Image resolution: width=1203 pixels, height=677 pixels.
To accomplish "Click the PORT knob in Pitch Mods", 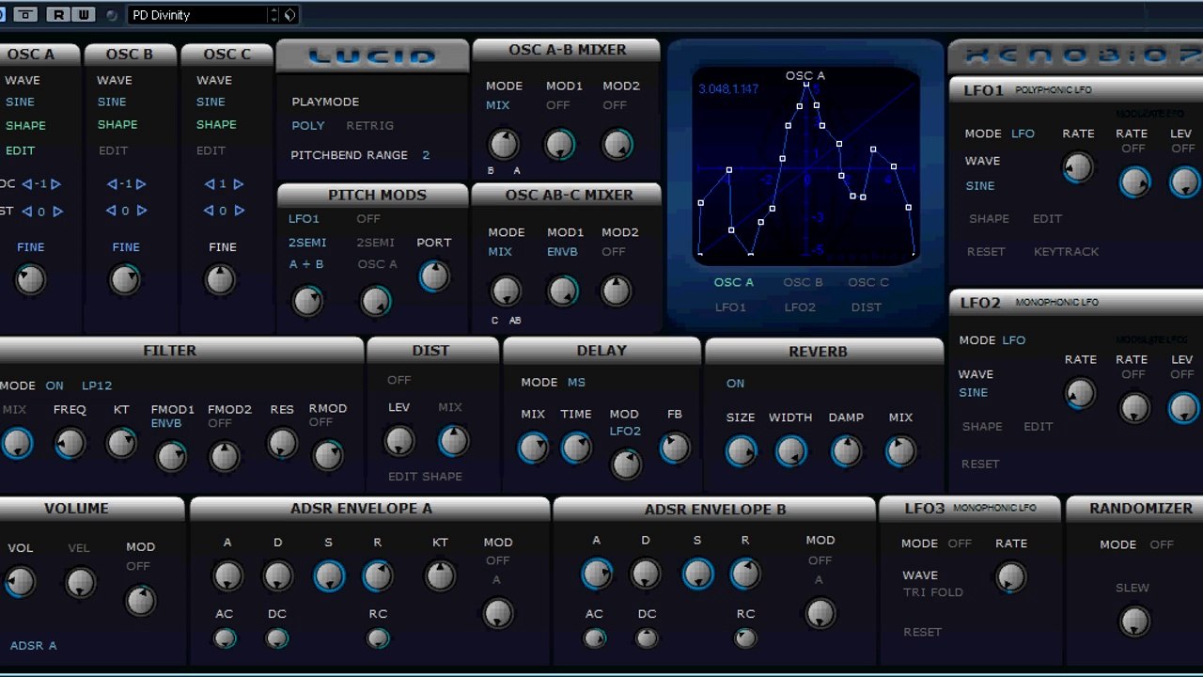I will [433, 276].
